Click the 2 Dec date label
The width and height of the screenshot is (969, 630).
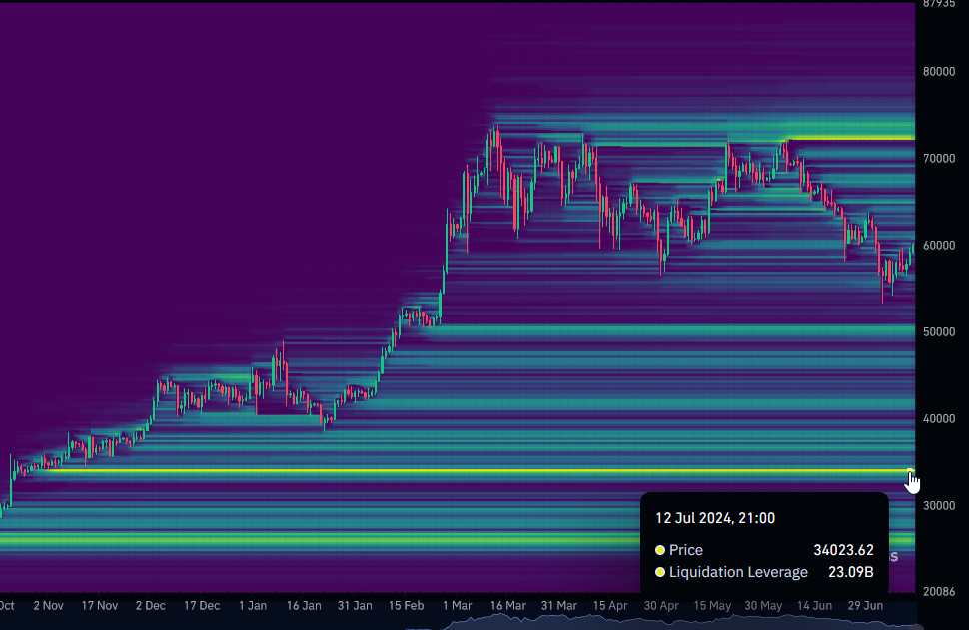[150, 606]
